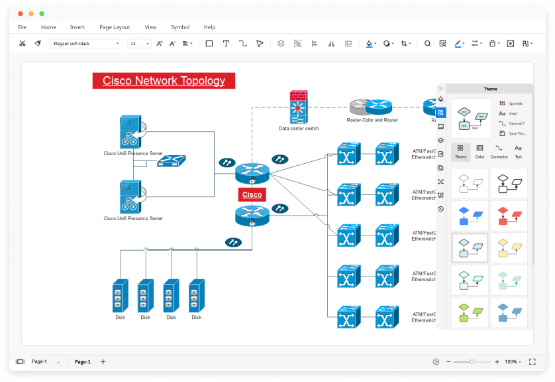Click the Arial font theme option

508,113
